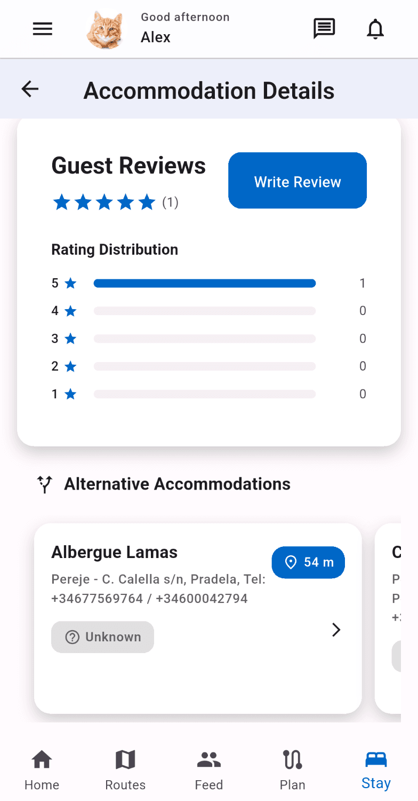Tap the 54 m distance badge

pyautogui.click(x=308, y=562)
